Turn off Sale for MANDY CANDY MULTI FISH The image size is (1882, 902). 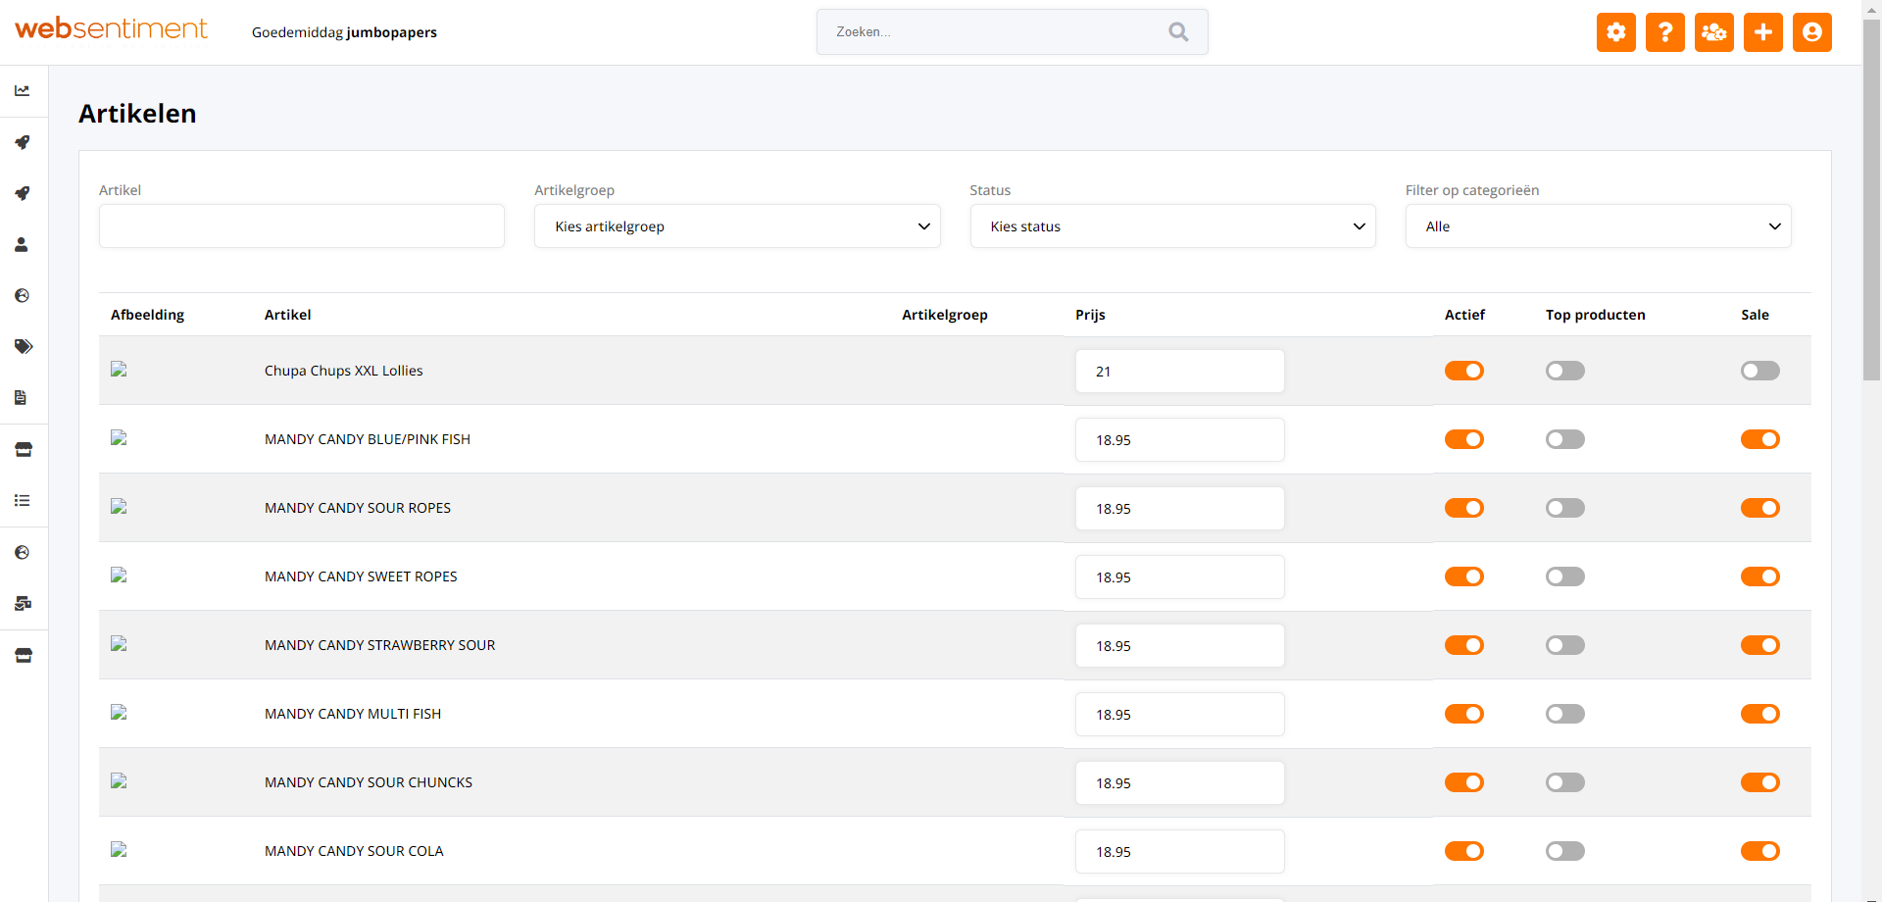(x=1759, y=714)
